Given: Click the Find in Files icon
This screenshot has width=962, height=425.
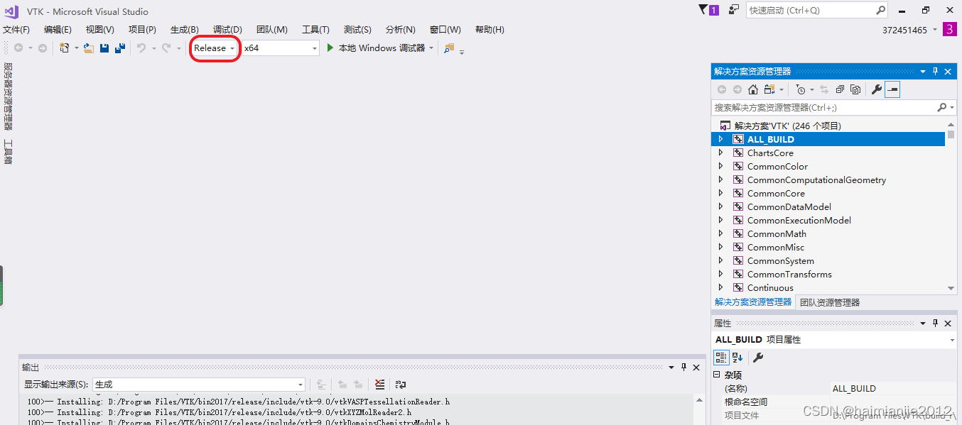Looking at the screenshot, I should click(x=448, y=48).
